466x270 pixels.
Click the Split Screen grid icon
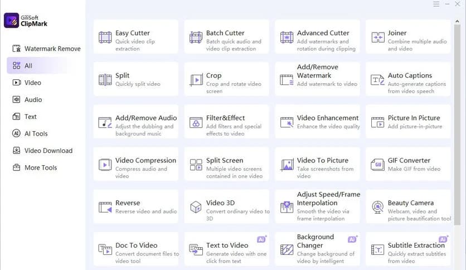point(196,165)
